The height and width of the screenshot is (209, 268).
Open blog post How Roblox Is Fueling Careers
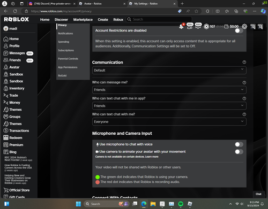[x=18, y=168]
